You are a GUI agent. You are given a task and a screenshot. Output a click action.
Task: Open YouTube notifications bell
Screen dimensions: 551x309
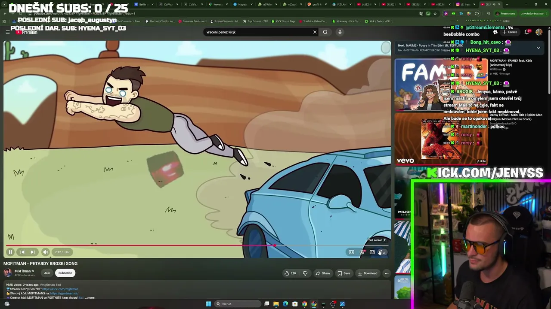(528, 32)
